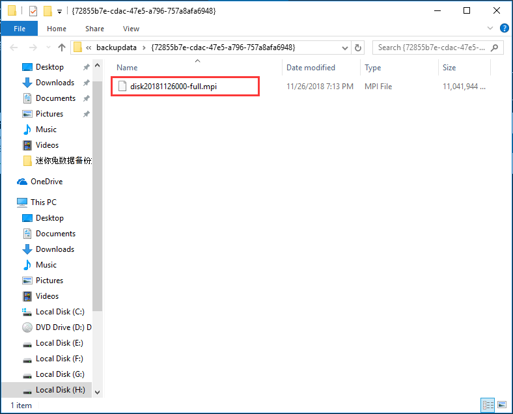Open Local Disk (F:)
Viewport: 513px width, 414px height.
pyautogui.click(x=59, y=359)
